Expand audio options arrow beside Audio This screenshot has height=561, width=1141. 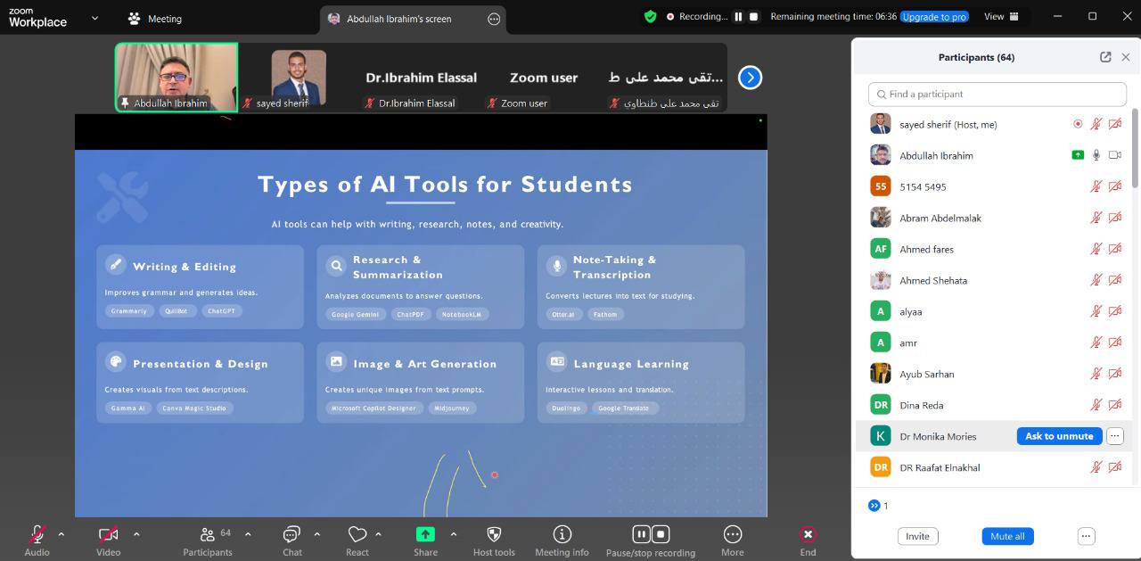[62, 534]
